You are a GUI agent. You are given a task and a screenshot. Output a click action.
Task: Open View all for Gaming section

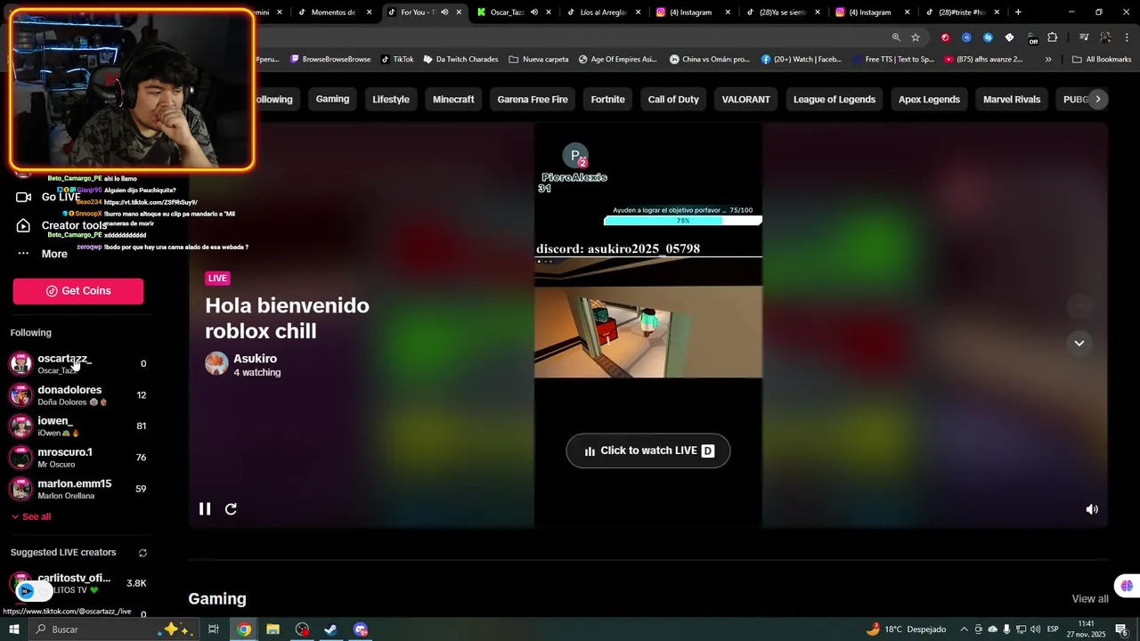[x=1090, y=599]
